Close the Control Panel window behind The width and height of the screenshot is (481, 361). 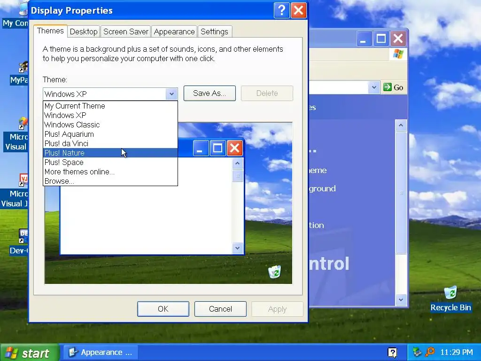tap(398, 39)
